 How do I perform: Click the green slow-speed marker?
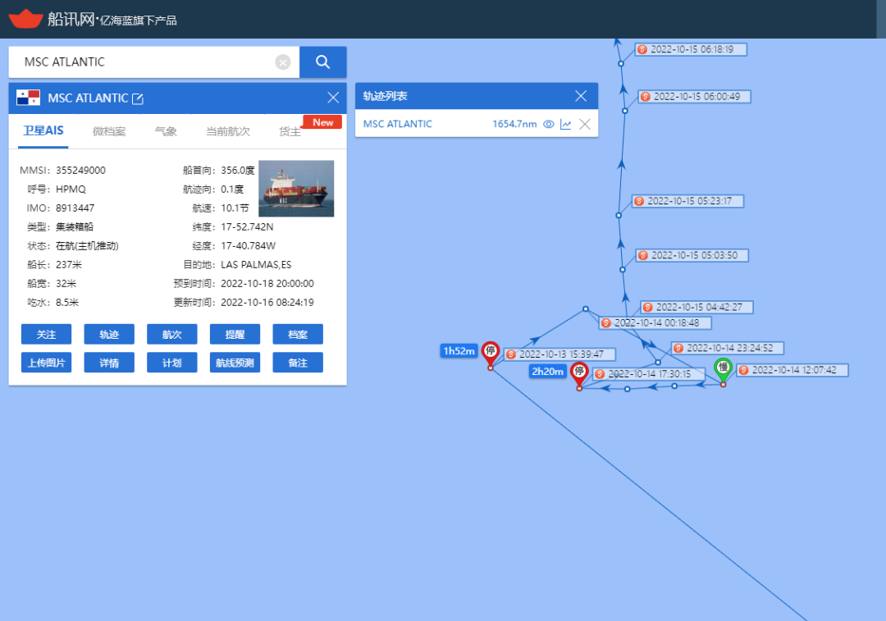pyautogui.click(x=723, y=368)
